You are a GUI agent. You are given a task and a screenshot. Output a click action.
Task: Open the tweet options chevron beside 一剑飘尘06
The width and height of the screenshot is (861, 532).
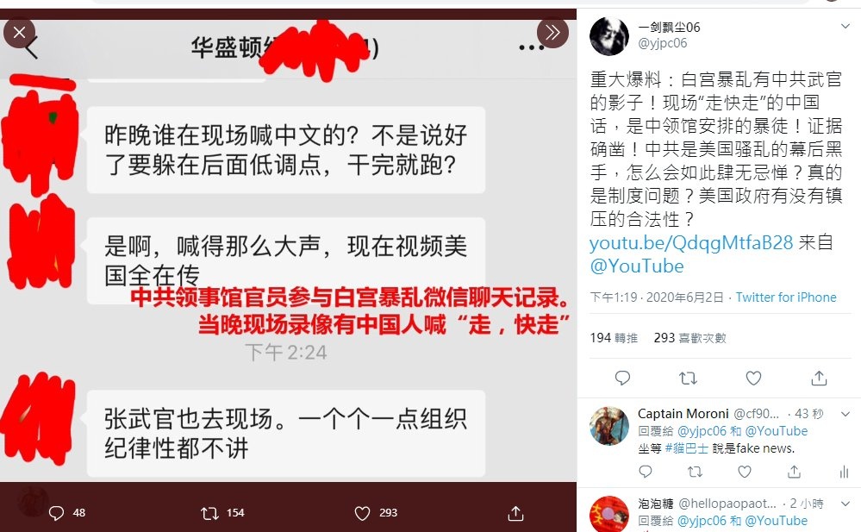(845, 27)
